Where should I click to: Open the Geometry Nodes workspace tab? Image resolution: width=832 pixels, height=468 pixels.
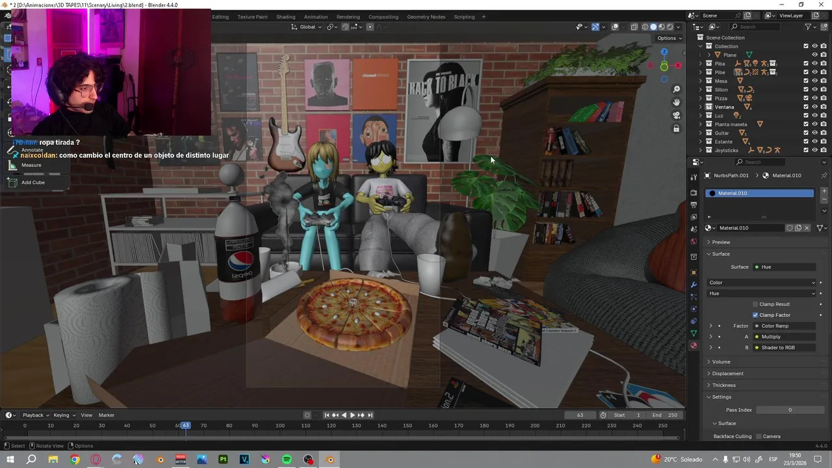pos(426,17)
